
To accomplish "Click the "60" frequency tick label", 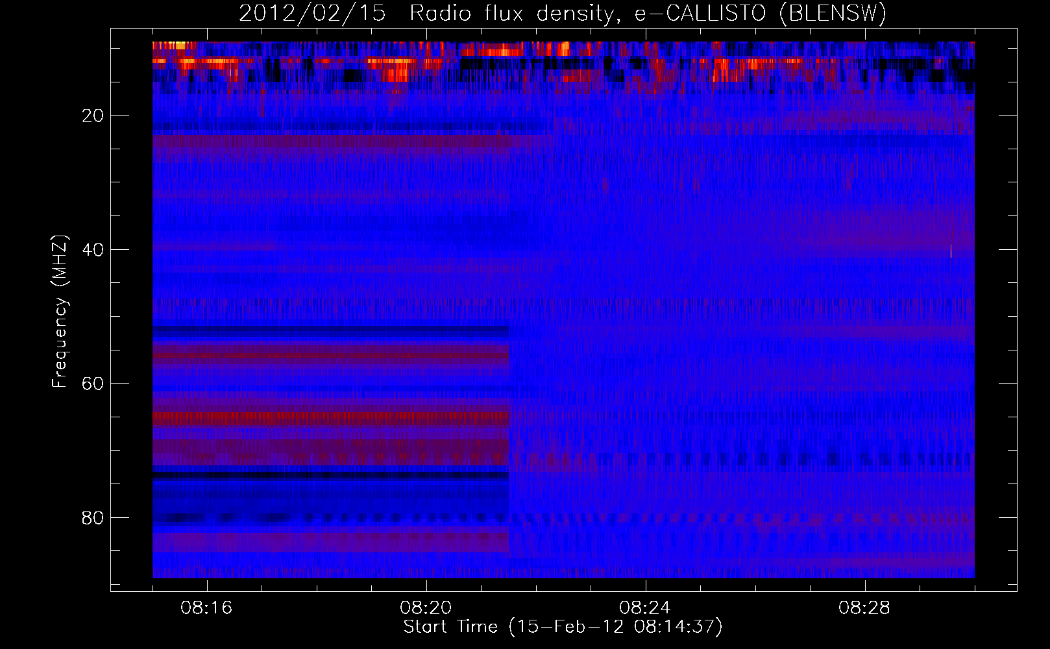I will pyautogui.click(x=93, y=384).
